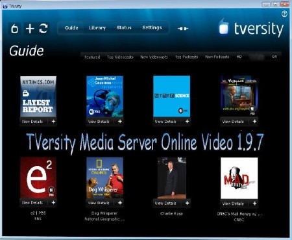The image size is (292, 240).
Task: Open the Settings tab
Action: click(x=152, y=28)
